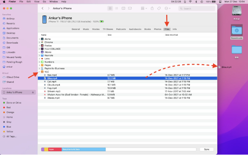Go forward using the toolbar forward arrow
Image resolution: width=248 pixels, height=155 pixels.
pyautogui.click(x=49, y=8)
